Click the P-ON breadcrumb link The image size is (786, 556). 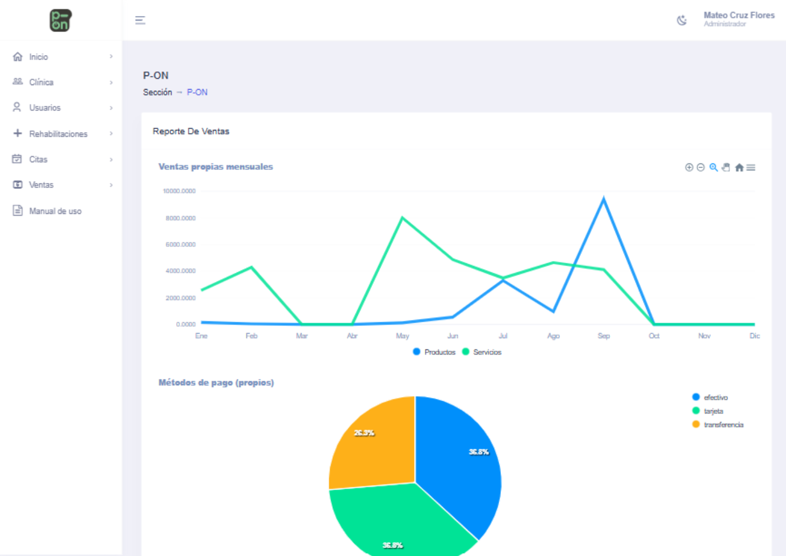click(197, 92)
